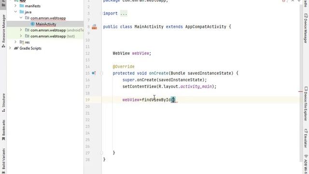
Task: Select the manifests folder icon
Action: point(22,6)
